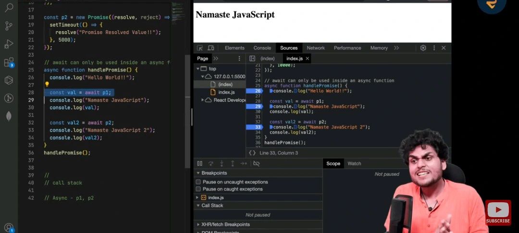
Task: Toggle deactivate breakpoints icon
Action: (x=256, y=163)
